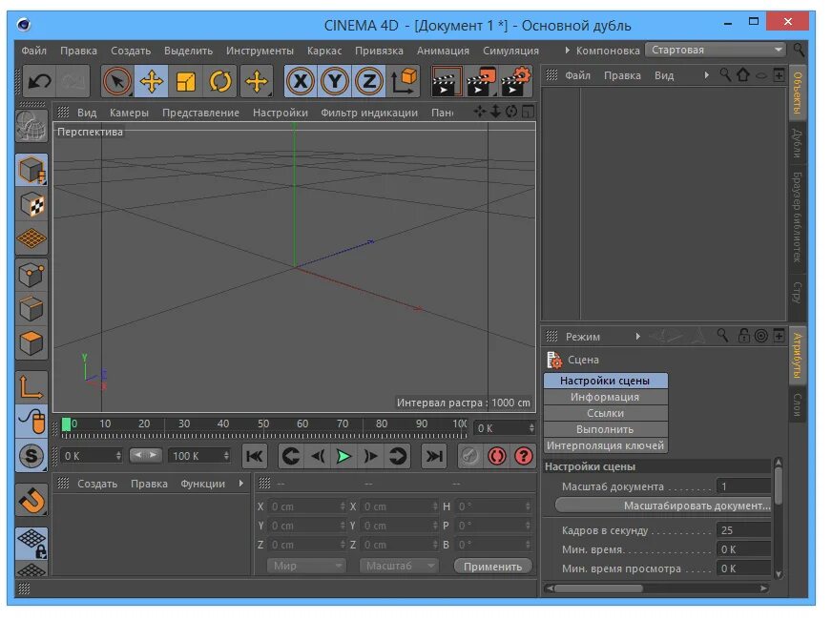This screenshot has height=620, width=832.
Task: Toggle Y axis lock
Action: point(335,81)
